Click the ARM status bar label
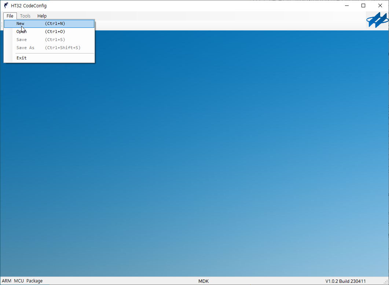The width and height of the screenshot is (389, 285). (7, 281)
